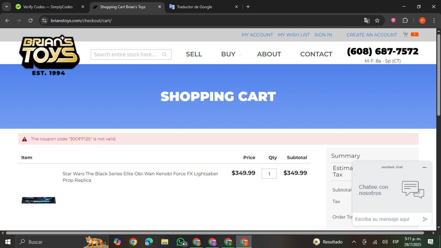View site information icon in address bar

pos(44,20)
